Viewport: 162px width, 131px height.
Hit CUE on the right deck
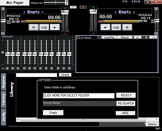[116, 27]
